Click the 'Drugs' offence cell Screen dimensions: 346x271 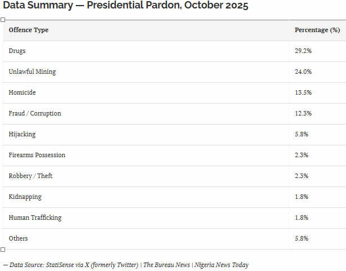[17, 51]
